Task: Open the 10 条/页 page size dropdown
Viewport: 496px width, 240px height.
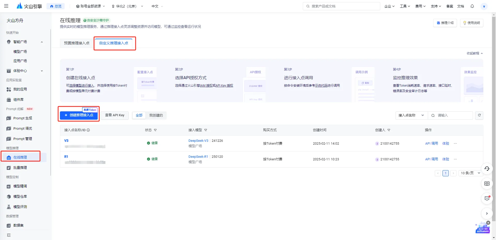Action: (470, 173)
